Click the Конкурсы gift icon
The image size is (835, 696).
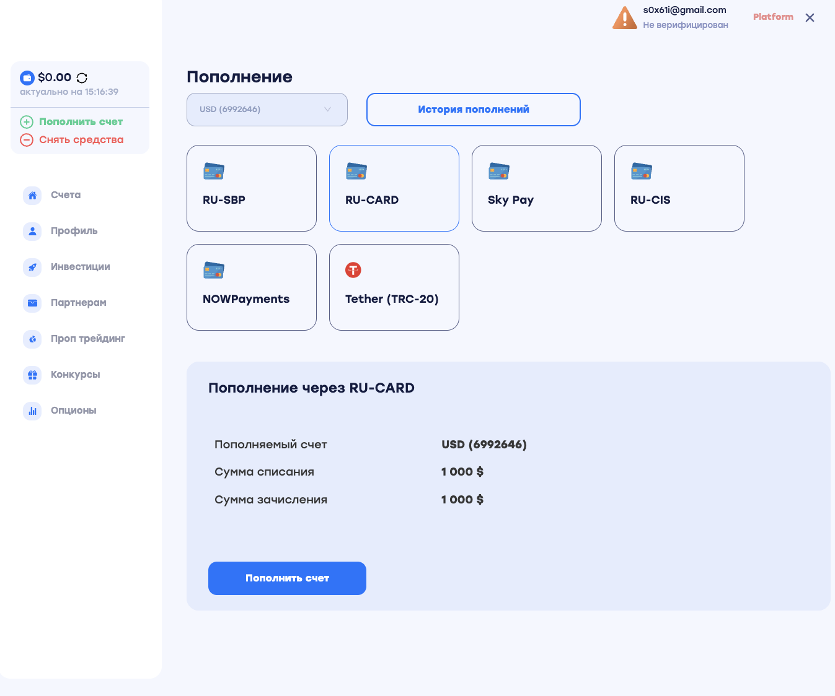(32, 375)
